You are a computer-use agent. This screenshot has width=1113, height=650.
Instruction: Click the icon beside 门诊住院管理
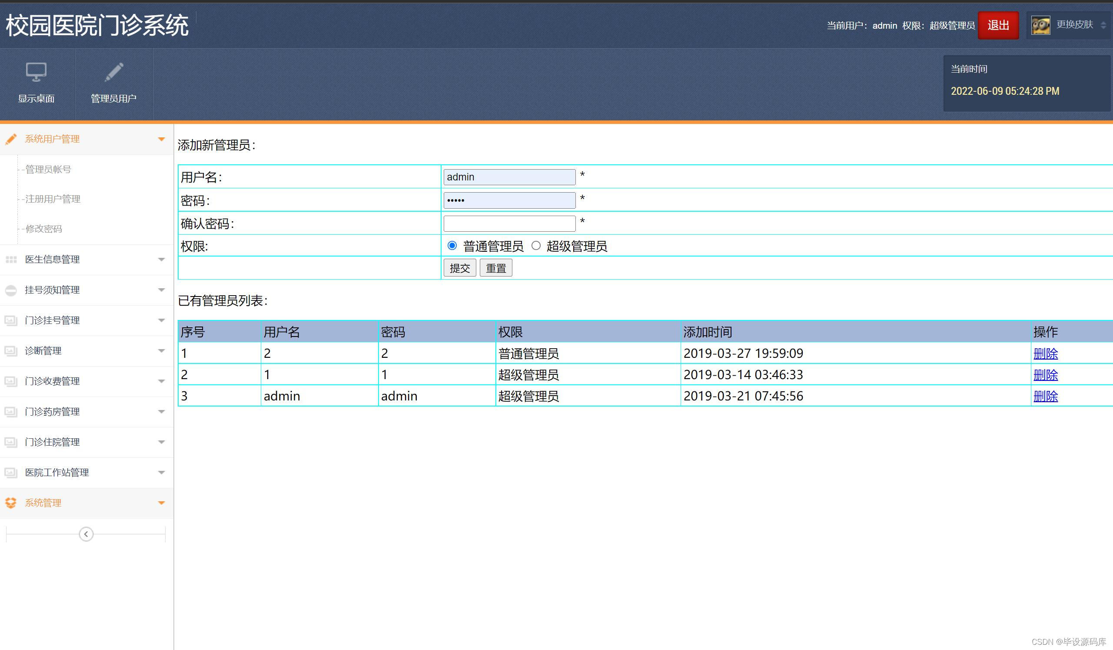[x=11, y=442]
